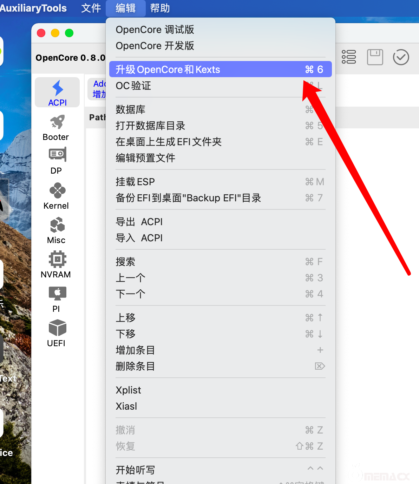Open the 帮助 menu
The width and height of the screenshot is (419, 484).
pos(160,8)
